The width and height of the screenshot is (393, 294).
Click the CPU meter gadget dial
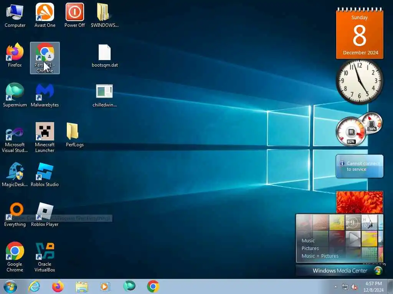pos(351,132)
